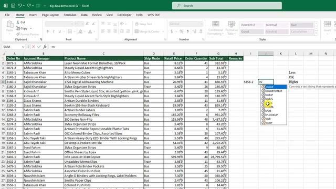Click the Insert Function fx icon
This screenshot has height=189, width=336.
point(45,47)
